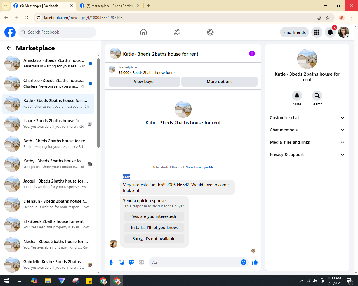Image resolution: width=358 pixels, height=286 pixels.
Task: Open the Windows Start menu
Action: 7,281
